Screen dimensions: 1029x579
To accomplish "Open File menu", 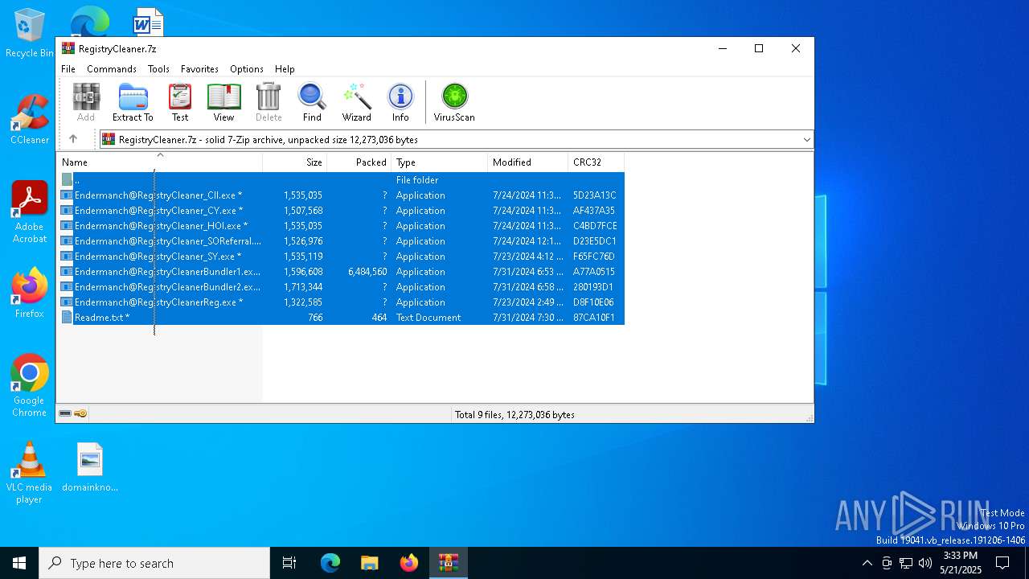I will pos(68,69).
